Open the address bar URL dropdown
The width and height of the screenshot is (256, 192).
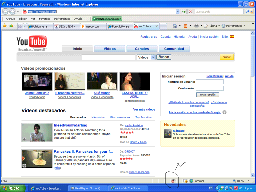[178, 11]
